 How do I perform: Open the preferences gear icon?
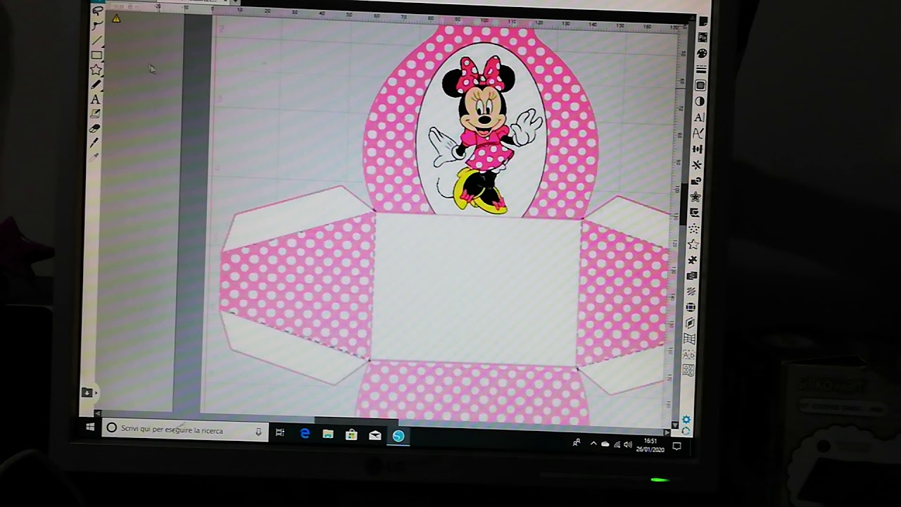coord(686,420)
